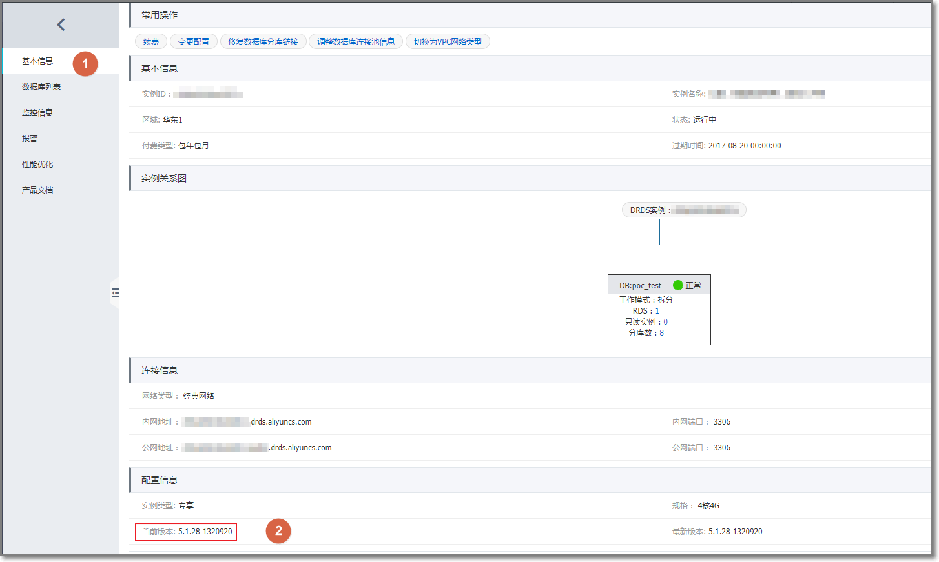939x562 pixels.
Task: Open the 只读实例 count link 0
Action: [x=666, y=322]
